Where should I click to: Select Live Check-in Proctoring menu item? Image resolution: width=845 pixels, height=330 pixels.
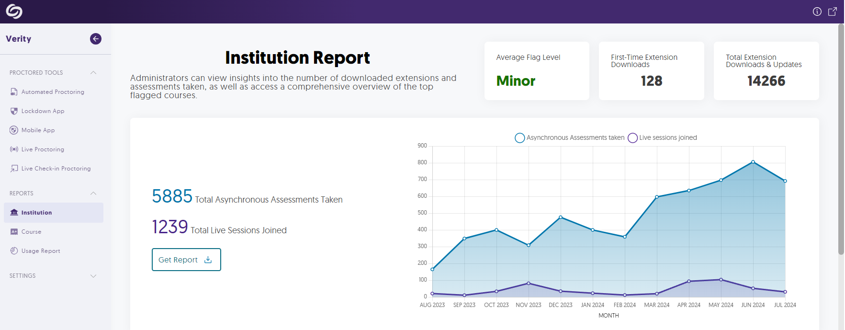coord(56,169)
